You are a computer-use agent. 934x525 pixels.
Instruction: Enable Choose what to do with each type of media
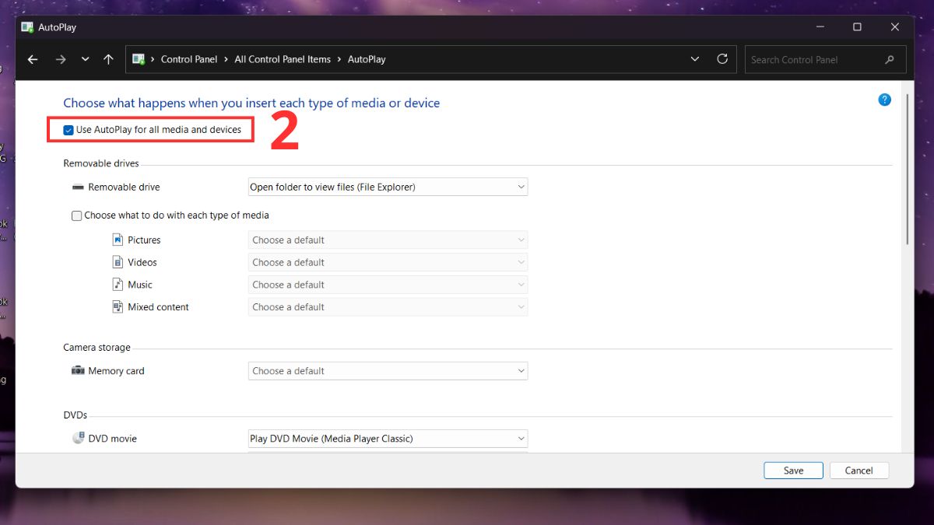(x=76, y=215)
